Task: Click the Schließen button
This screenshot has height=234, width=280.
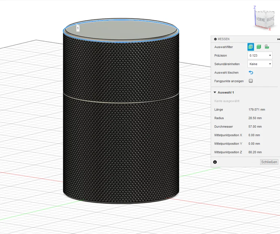Action: 269,162
